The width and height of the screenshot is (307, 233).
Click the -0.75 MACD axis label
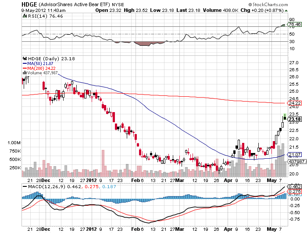[294, 219]
